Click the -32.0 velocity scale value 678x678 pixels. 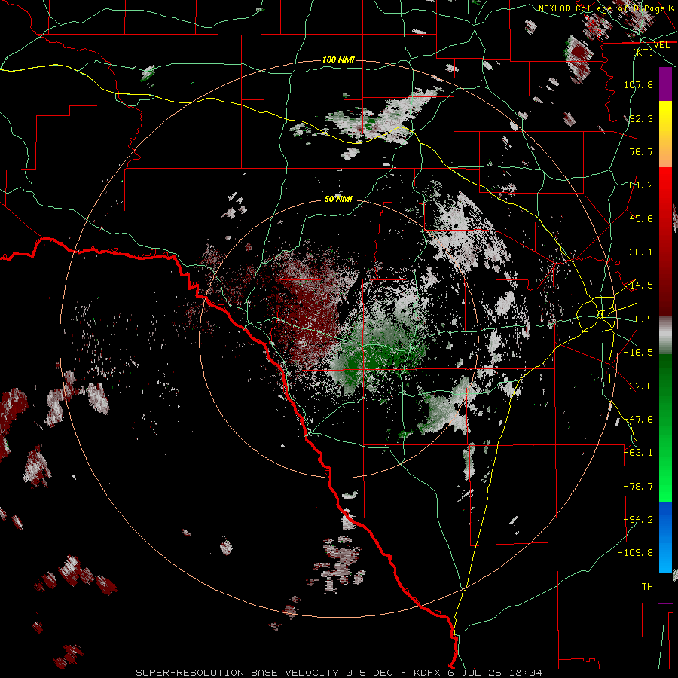pos(638,386)
